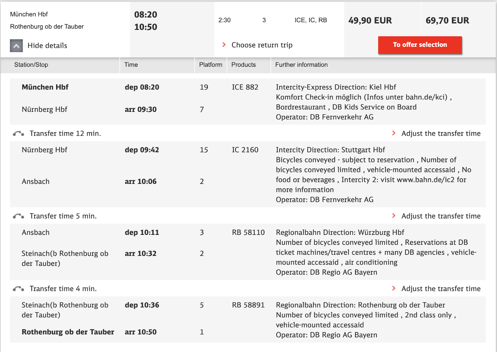The width and height of the screenshot is (497, 352).
Task: Click the summary 10:50 arrival time
Action: click(146, 27)
